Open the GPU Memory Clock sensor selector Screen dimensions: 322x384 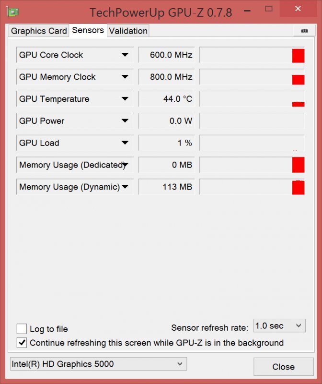[x=126, y=77]
